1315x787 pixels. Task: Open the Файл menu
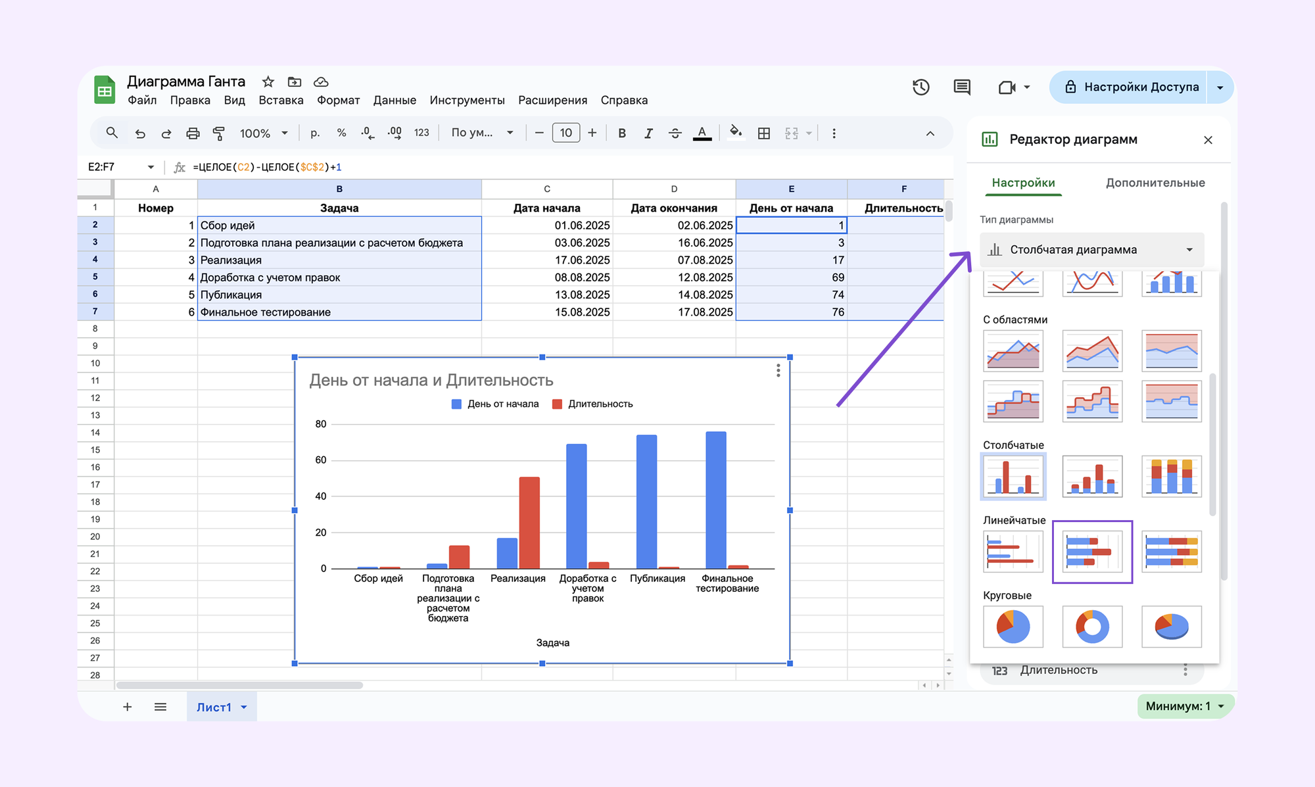[x=142, y=100]
